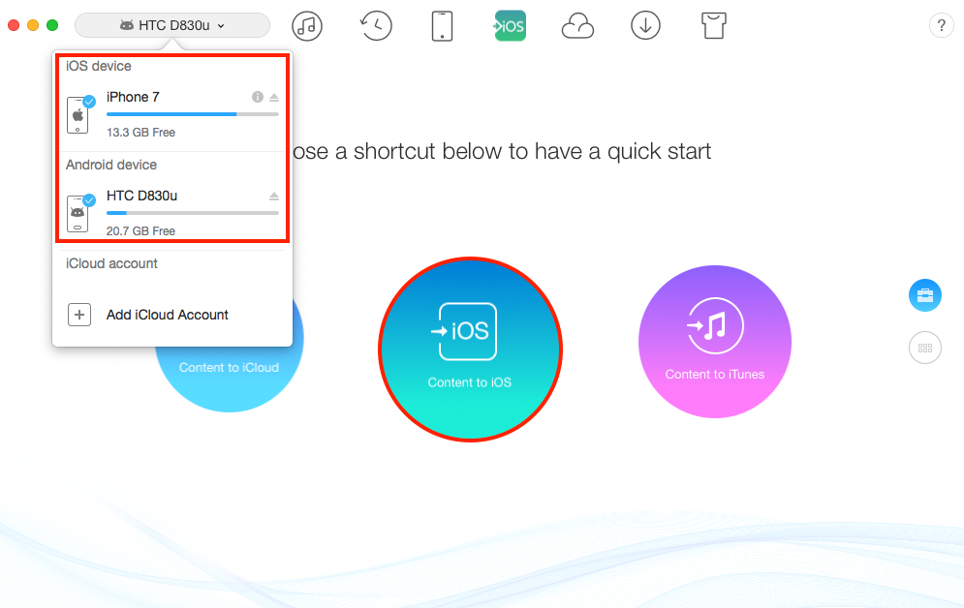Click the iPhone 7 storage bar
Image resolution: width=964 pixels, height=608 pixels.
pyautogui.click(x=193, y=114)
